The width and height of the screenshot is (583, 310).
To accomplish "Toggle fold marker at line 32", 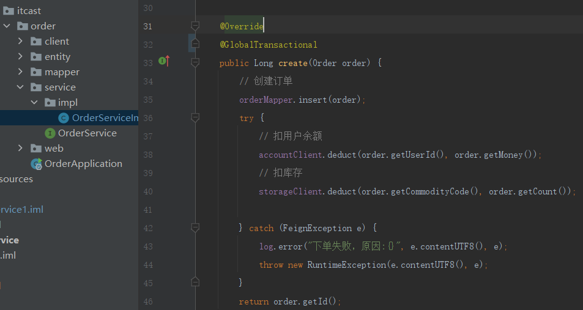I will tap(195, 44).
